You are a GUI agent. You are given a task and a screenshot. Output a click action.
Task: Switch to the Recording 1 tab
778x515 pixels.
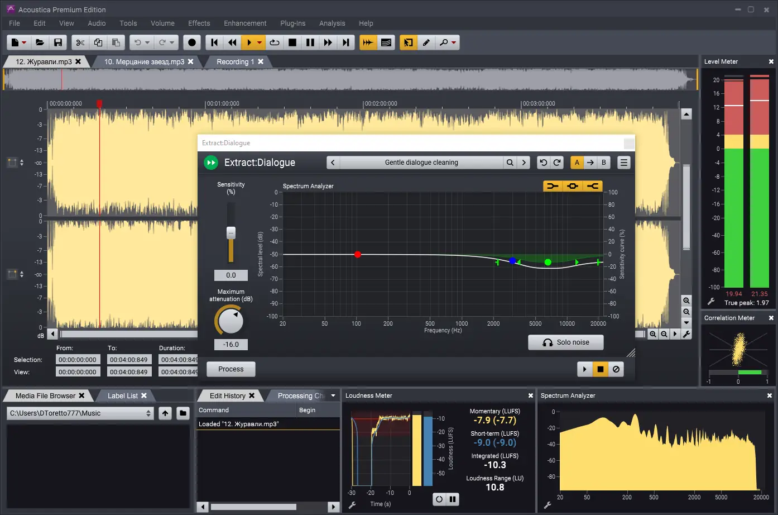[x=237, y=61]
